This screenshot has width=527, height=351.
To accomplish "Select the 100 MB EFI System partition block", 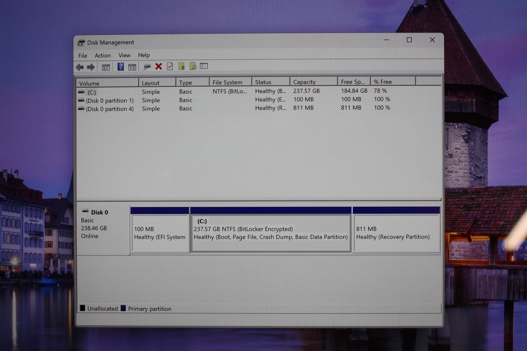I will [160, 230].
